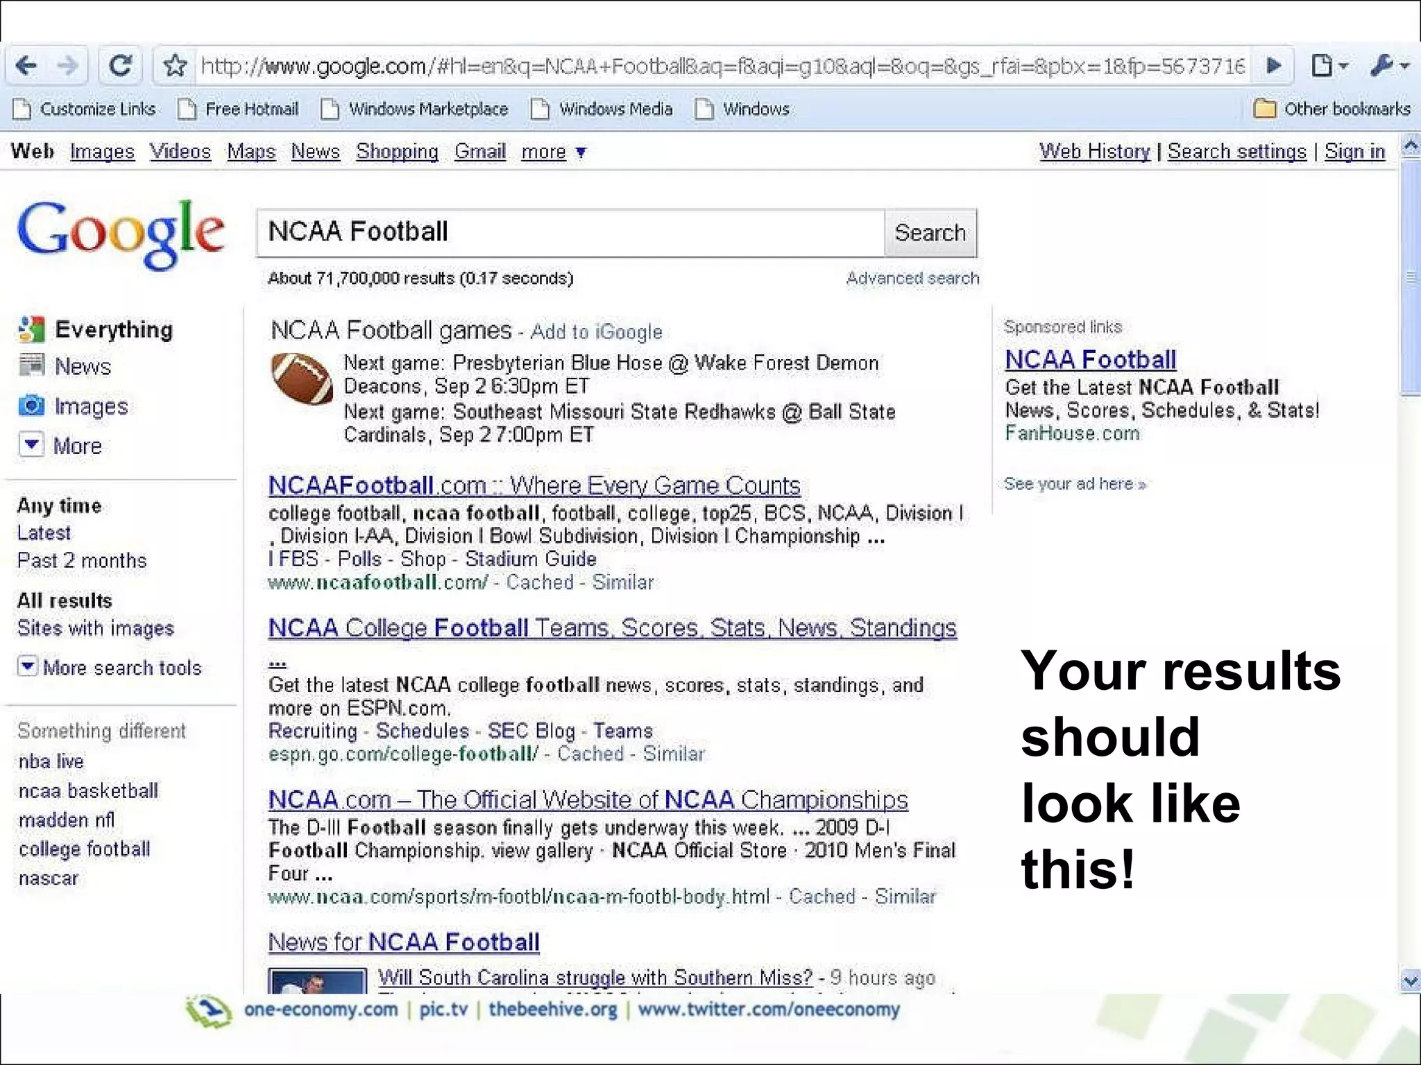Image resolution: width=1421 pixels, height=1065 pixels.
Task: Filter results by Past 2 months
Action: coord(82,560)
